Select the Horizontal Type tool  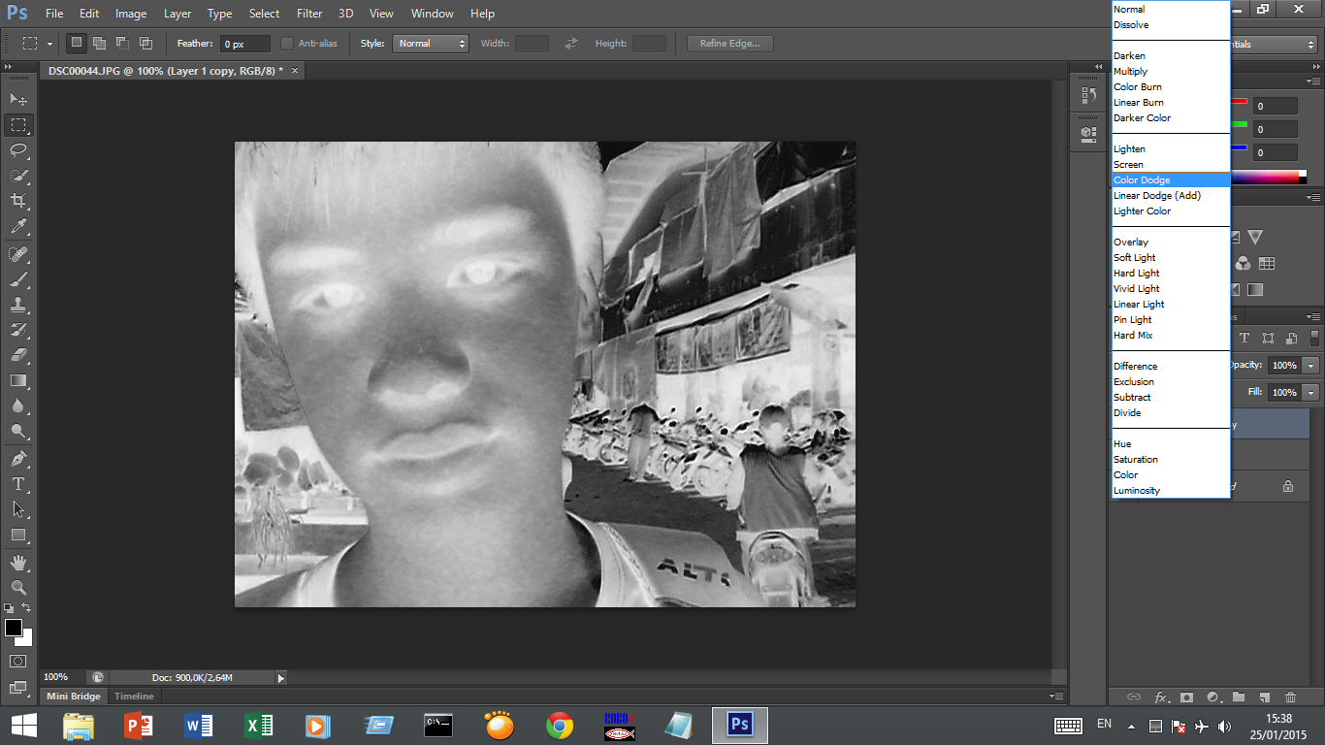18,483
